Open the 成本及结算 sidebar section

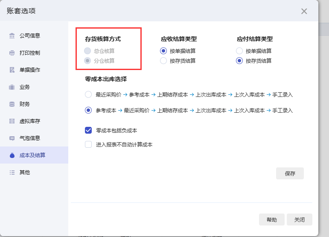[32, 155]
